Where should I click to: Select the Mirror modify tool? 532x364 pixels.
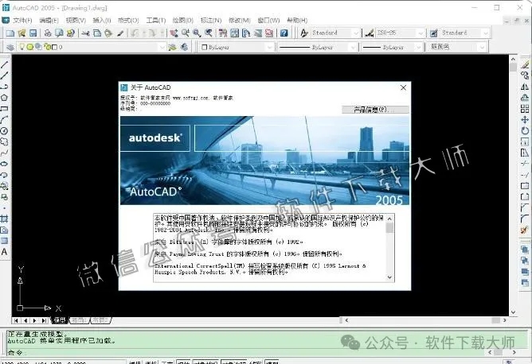point(525,87)
